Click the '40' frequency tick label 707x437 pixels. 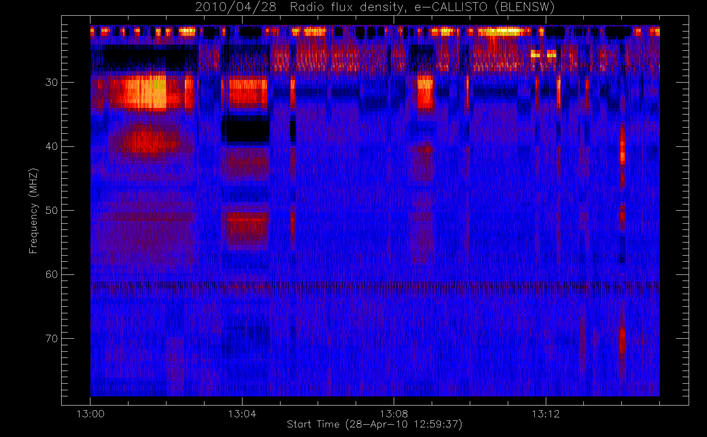click(x=52, y=146)
